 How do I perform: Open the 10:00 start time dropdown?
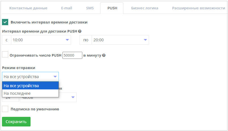coord(41,40)
